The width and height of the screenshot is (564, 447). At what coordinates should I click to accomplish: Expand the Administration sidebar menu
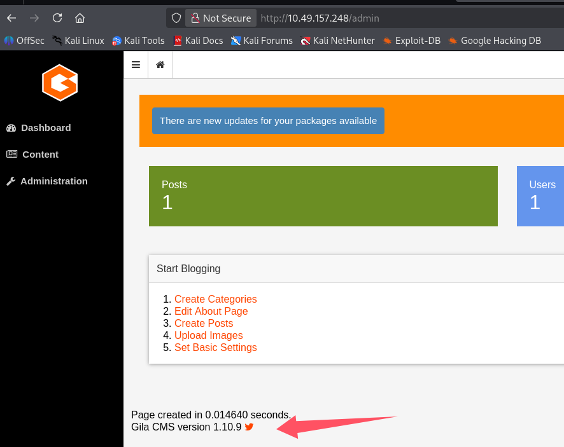[53, 181]
